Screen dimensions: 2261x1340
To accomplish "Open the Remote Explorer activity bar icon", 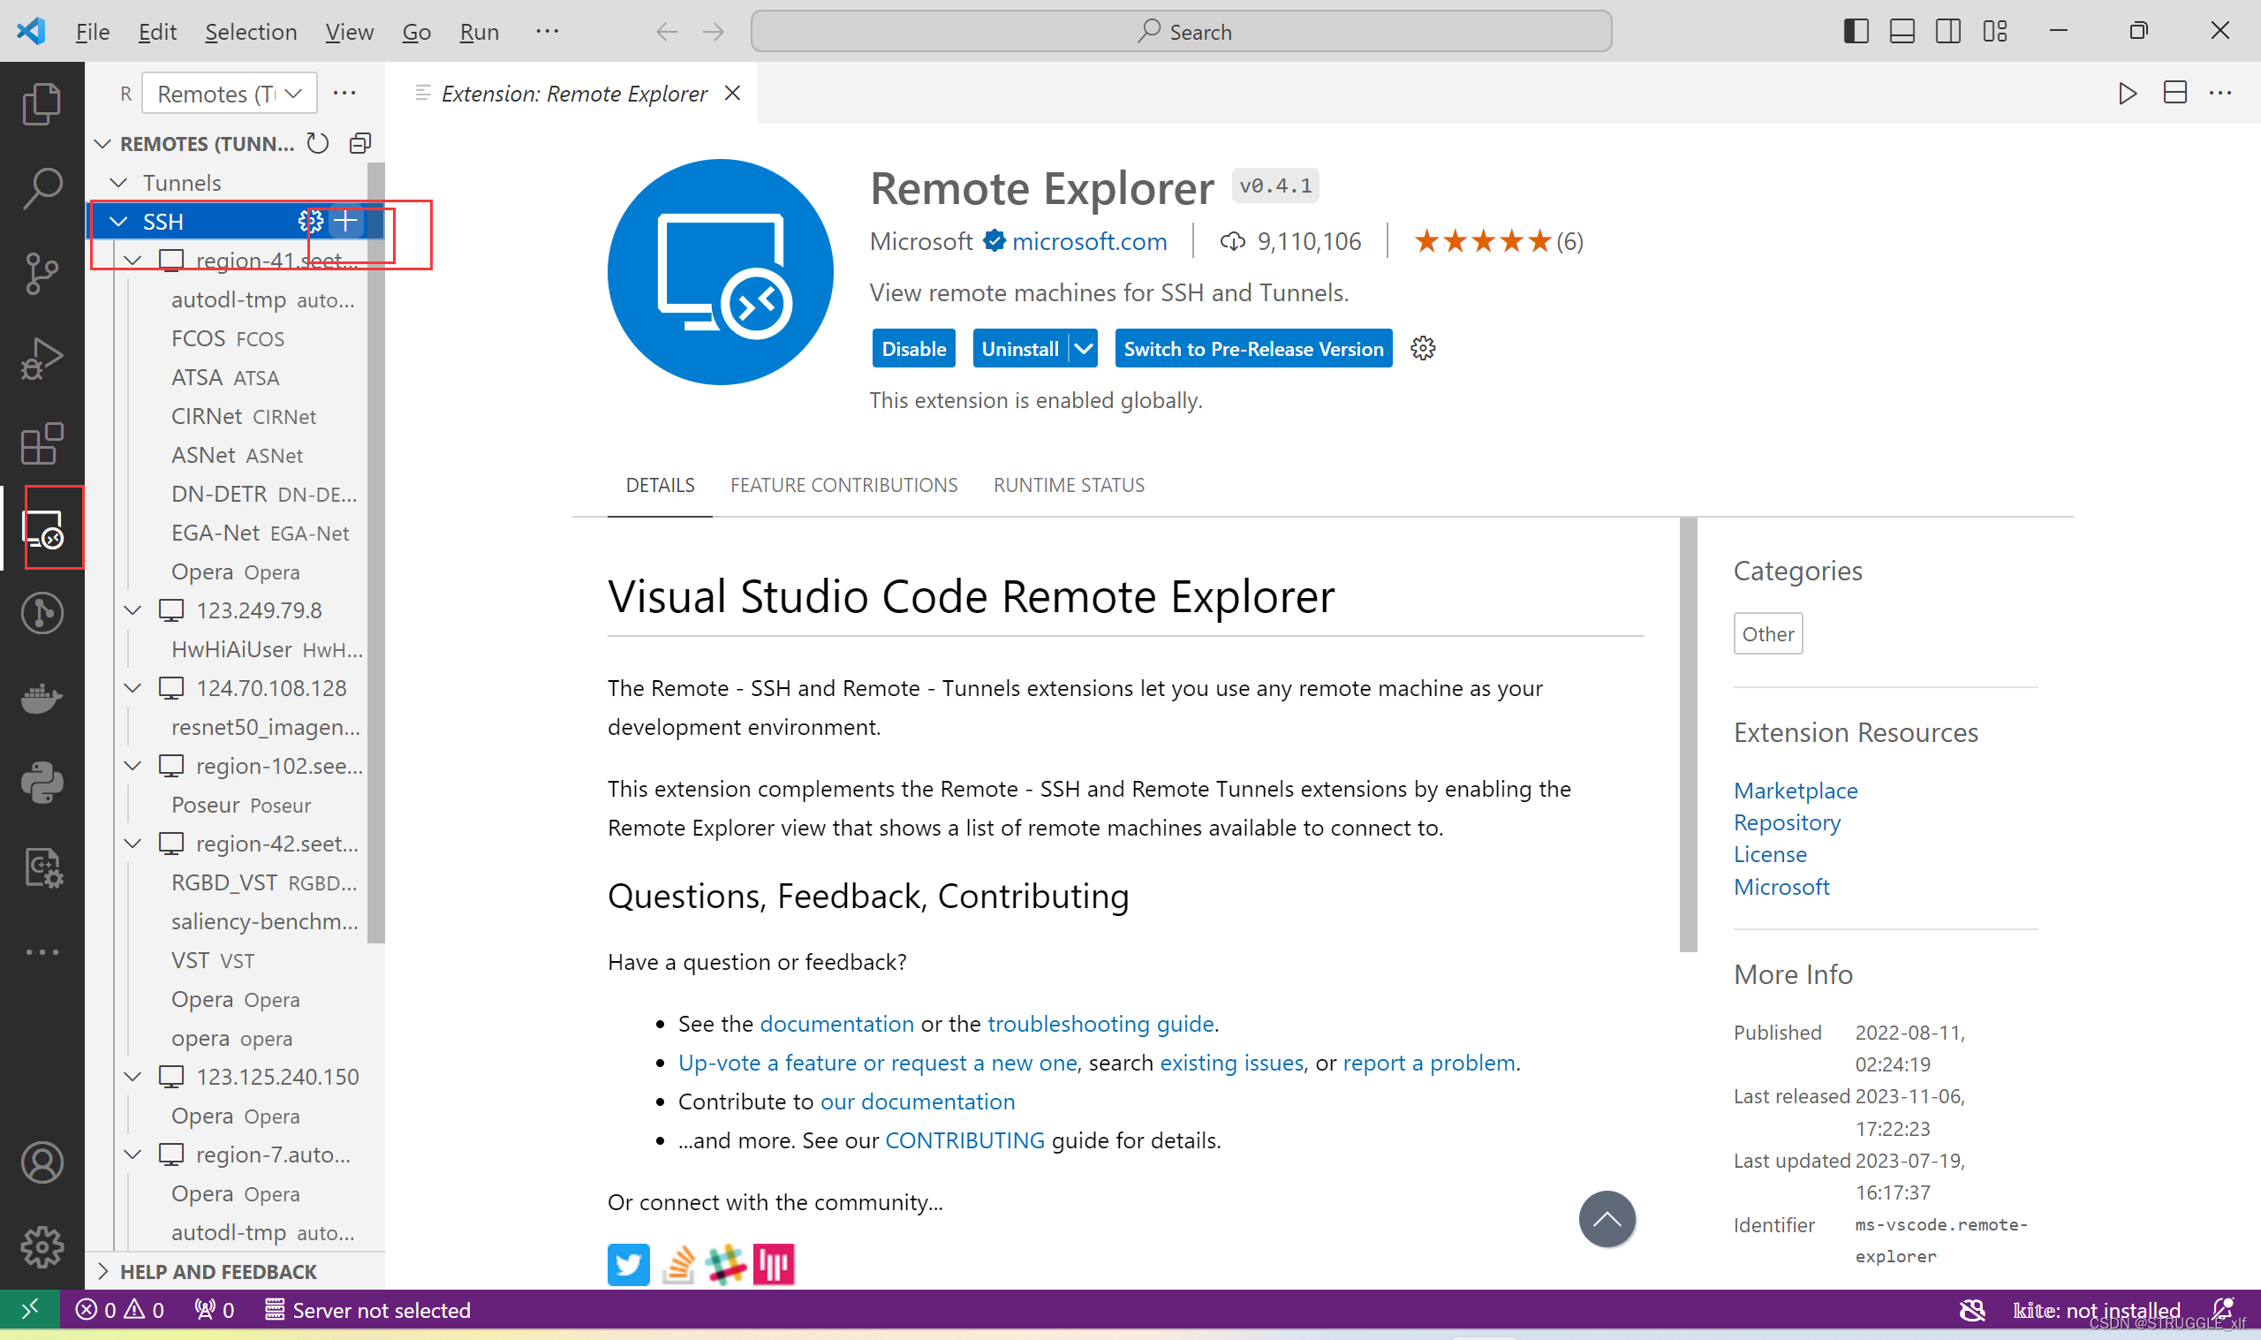I will point(42,528).
